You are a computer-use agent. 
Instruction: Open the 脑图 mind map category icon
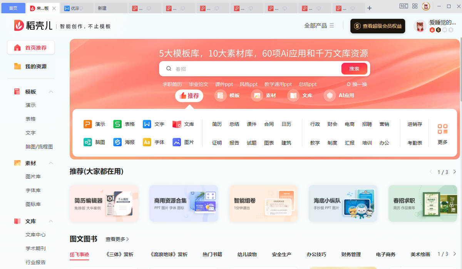point(88,142)
